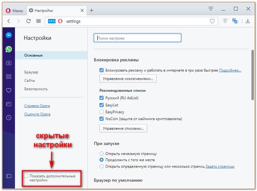Open the Speed Dial tiles icon in sidebar
Screen dimensions: 257x191
[x=9, y=77]
